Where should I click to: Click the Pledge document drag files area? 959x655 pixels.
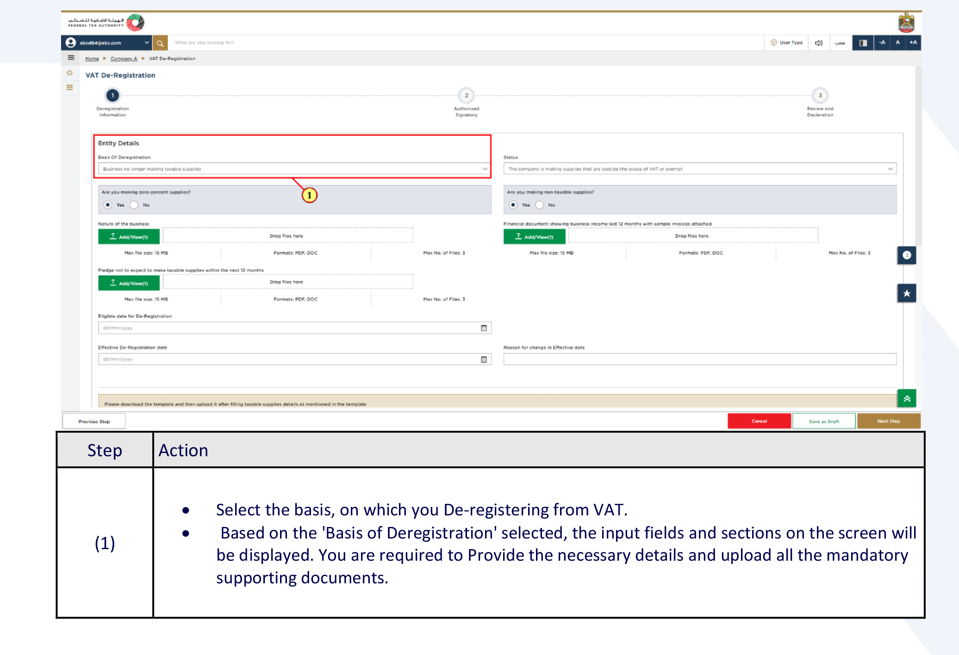(287, 282)
